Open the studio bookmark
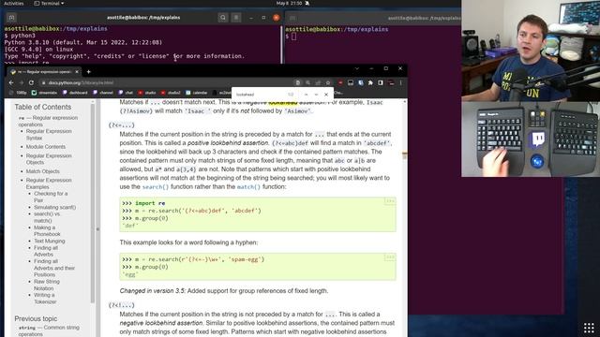The width and height of the screenshot is (600, 337). (147, 93)
